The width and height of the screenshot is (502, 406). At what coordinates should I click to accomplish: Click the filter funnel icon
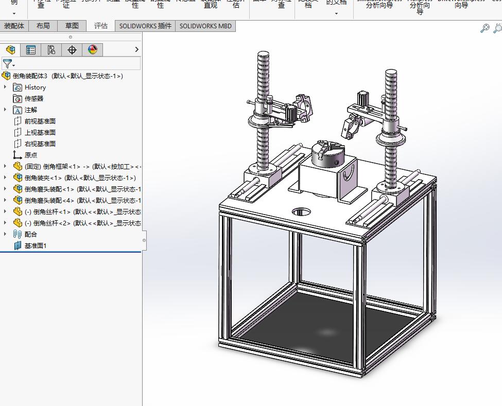tap(7, 64)
